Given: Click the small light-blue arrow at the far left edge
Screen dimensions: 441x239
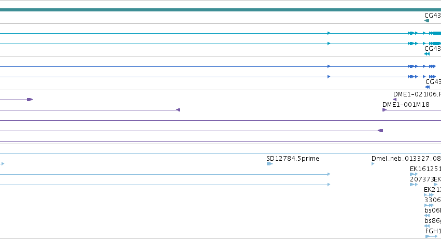Looking at the screenshot, I should click(x=2, y=164).
